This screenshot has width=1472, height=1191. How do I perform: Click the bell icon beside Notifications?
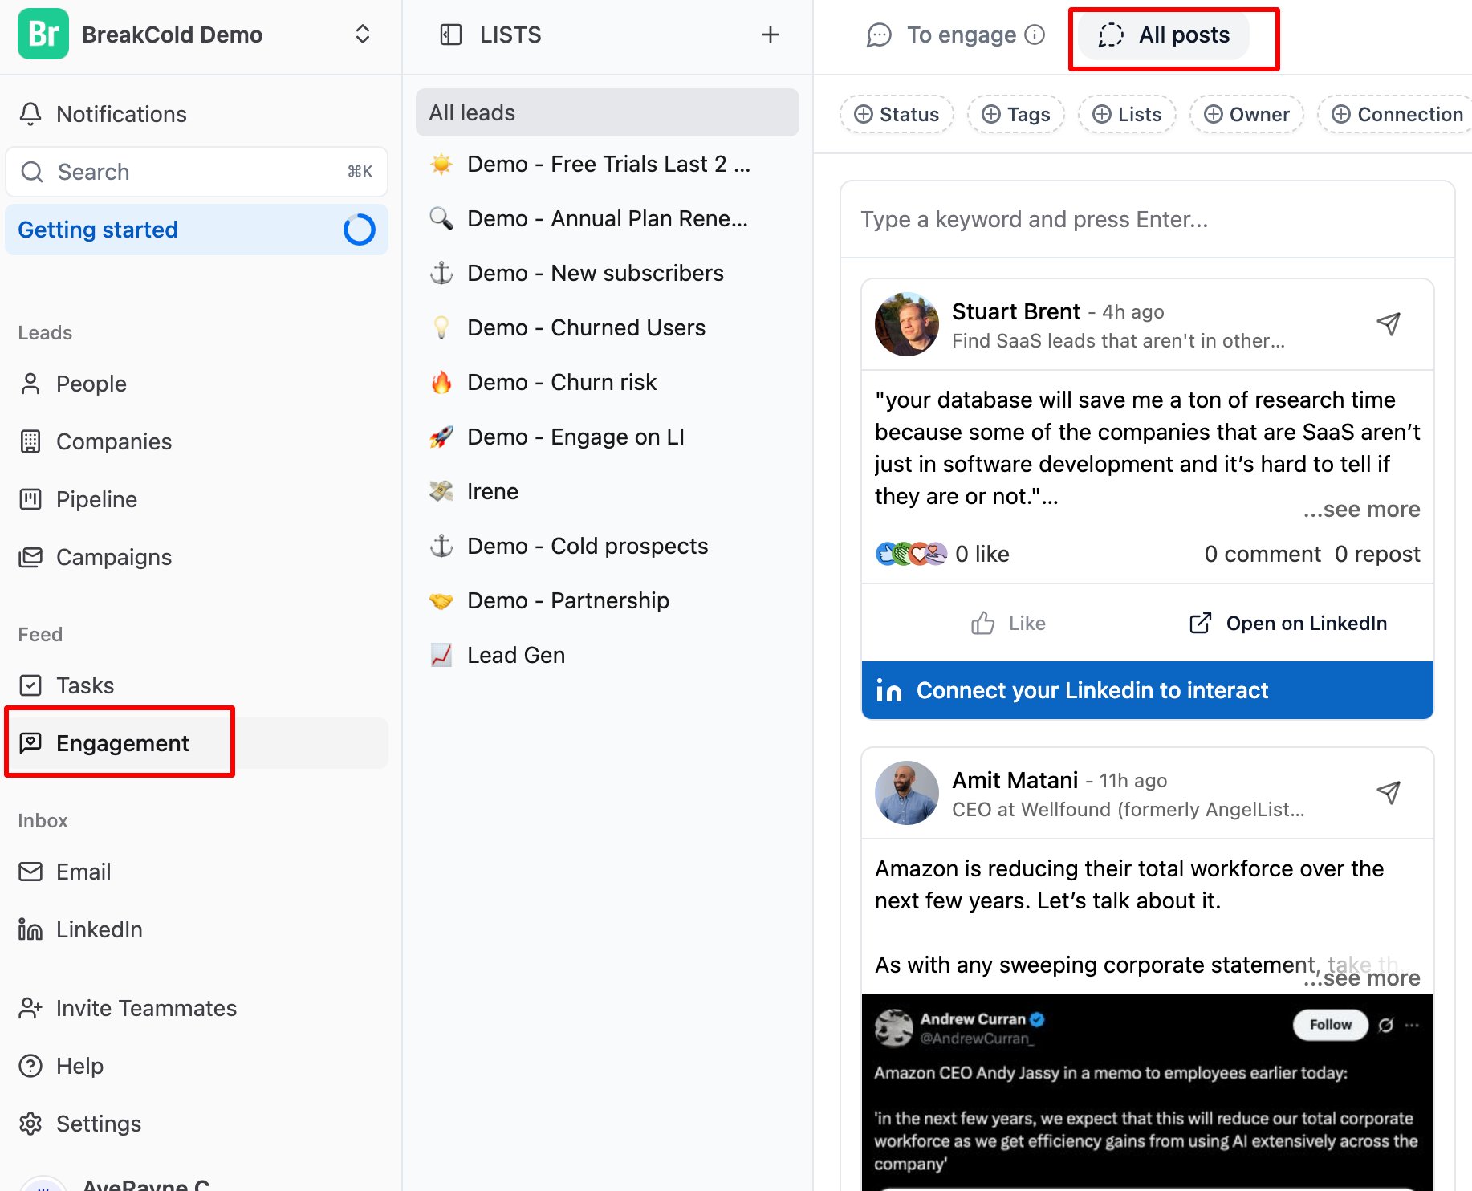tap(30, 114)
